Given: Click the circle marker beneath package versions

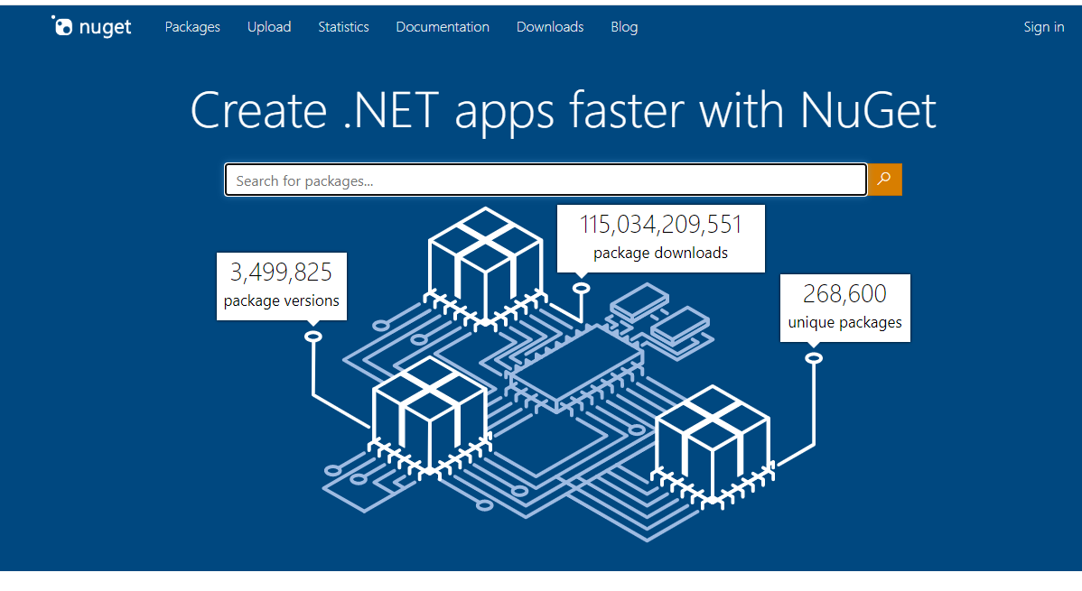Looking at the screenshot, I should pos(313,337).
